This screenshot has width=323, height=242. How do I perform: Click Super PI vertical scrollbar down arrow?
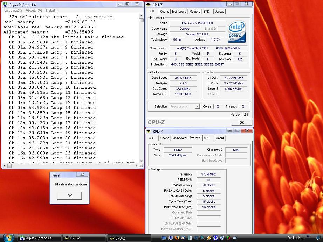pos(141,161)
